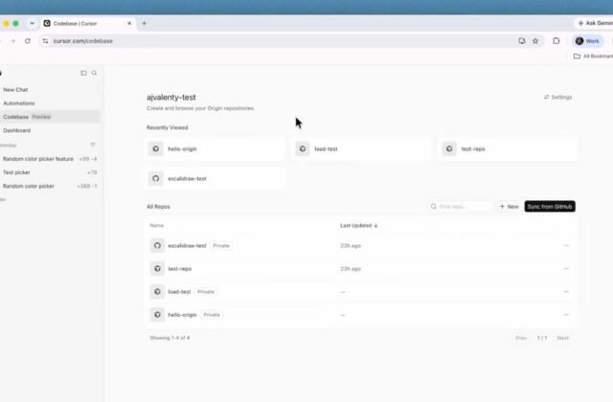Open a new browser tab

coord(144,23)
